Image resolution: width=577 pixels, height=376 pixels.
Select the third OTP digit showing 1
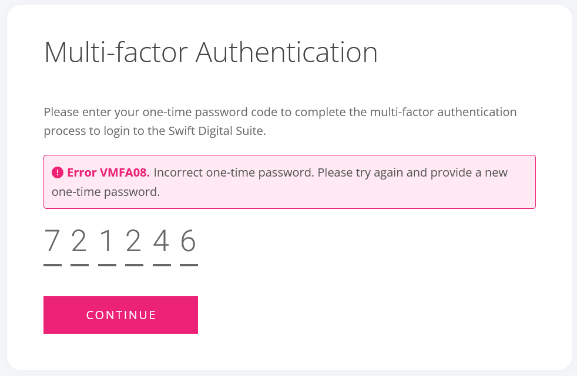pyautogui.click(x=106, y=240)
